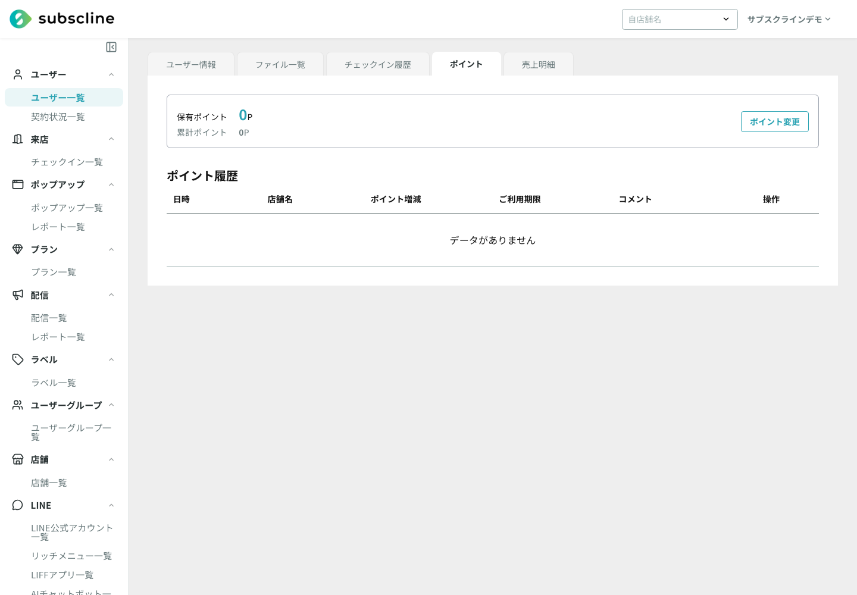The image size is (857, 595).
Task: Click the ラベル tag icon
Action: tap(18, 359)
